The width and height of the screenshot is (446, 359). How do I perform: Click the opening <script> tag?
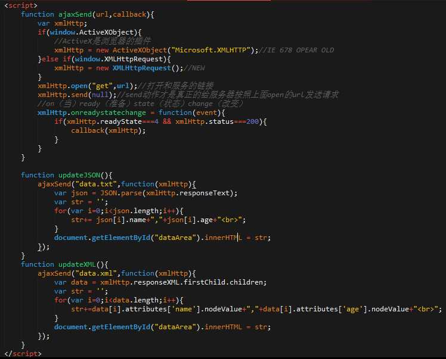coord(21,5)
